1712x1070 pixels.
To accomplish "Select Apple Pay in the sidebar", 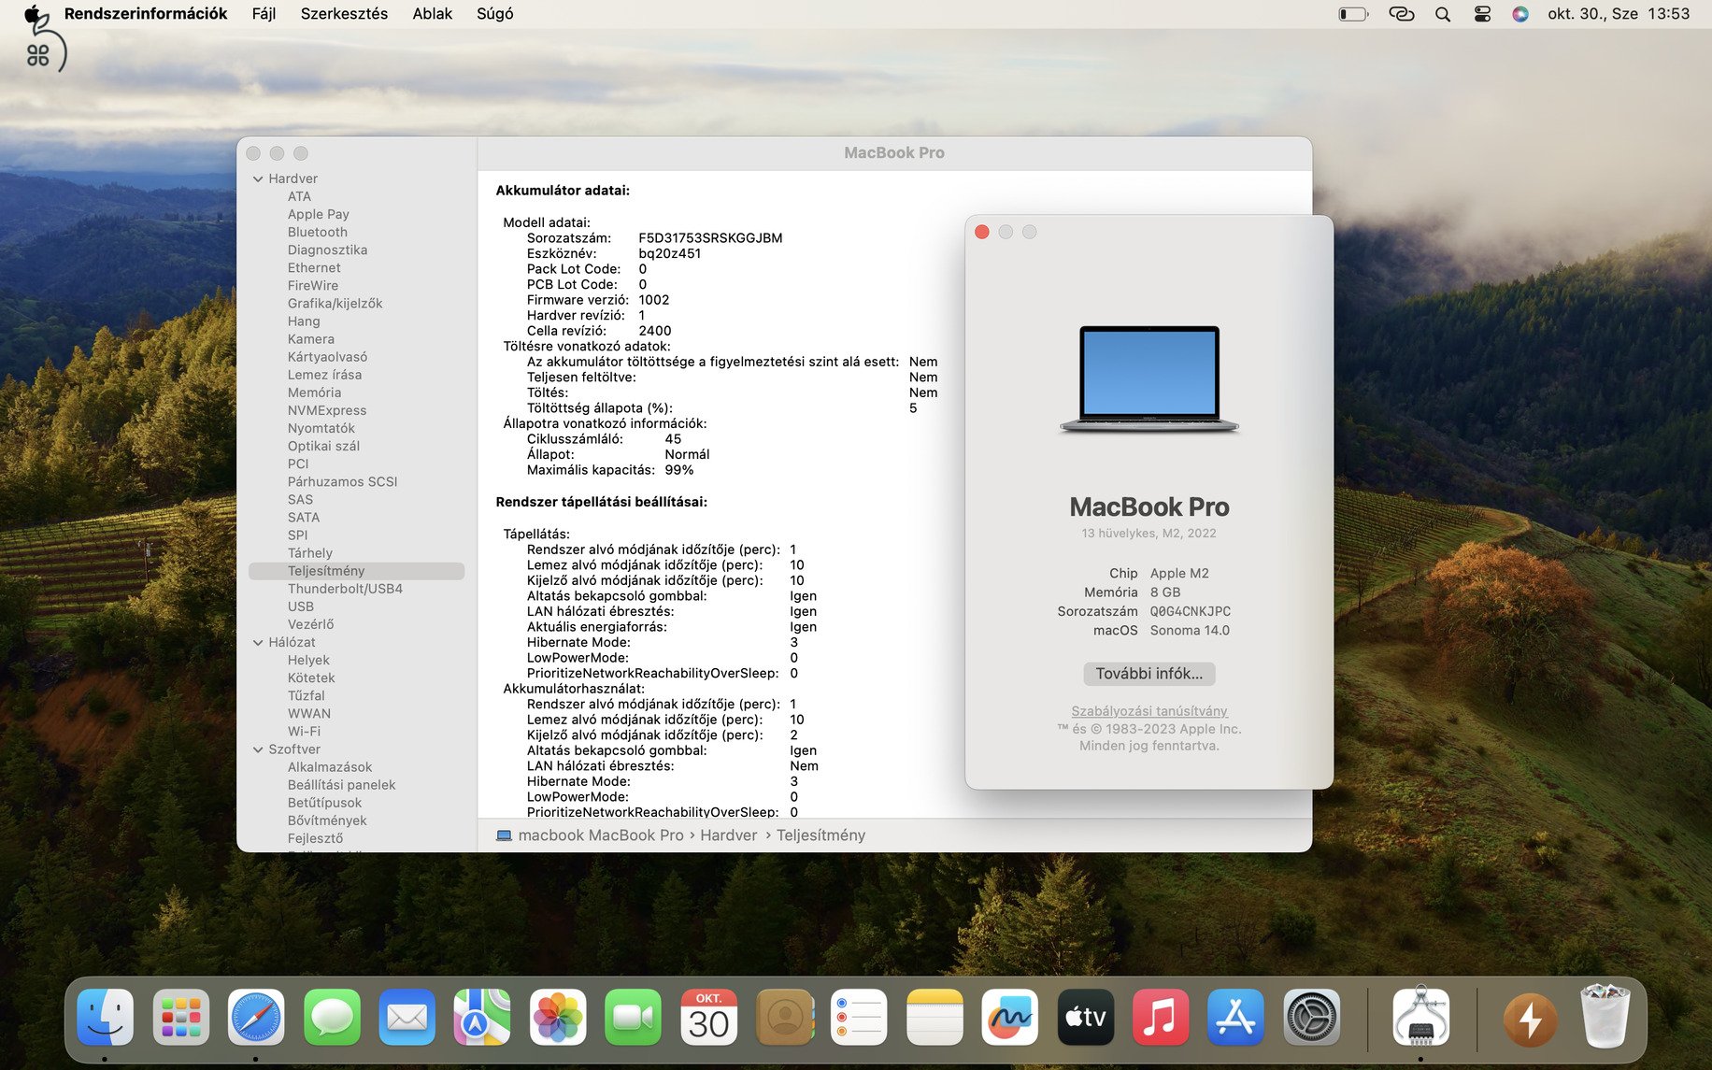I will coord(319,214).
